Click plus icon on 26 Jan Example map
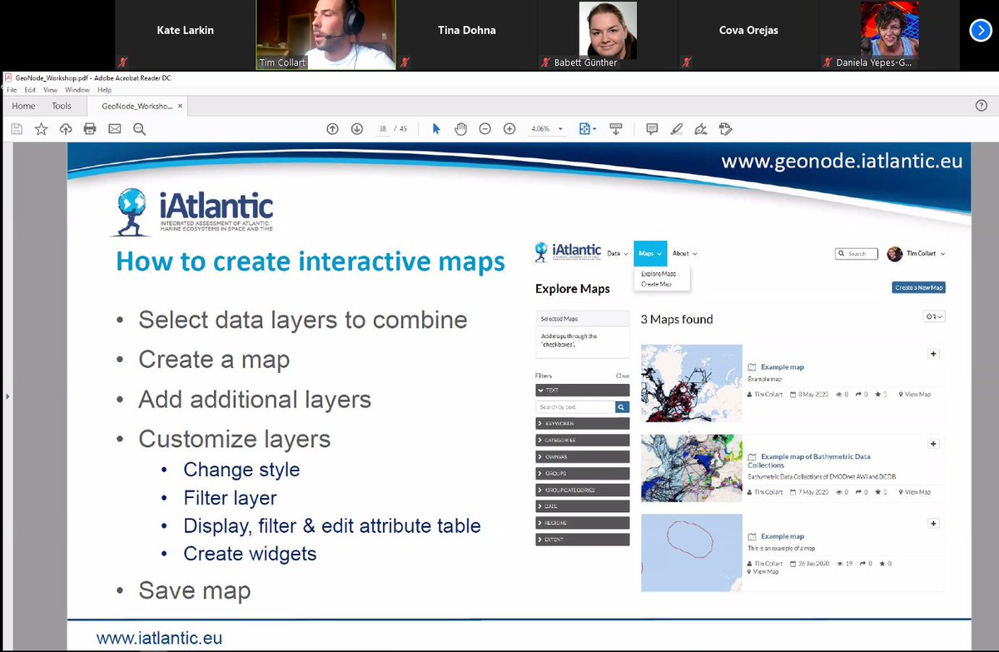This screenshot has height=652, width=999. (933, 524)
